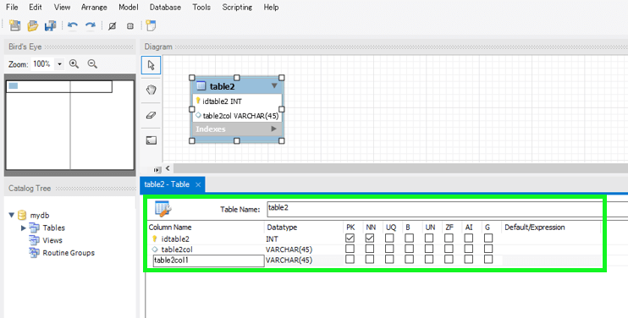Open an existing model file icon
This screenshot has width=628, height=318.
32,25
